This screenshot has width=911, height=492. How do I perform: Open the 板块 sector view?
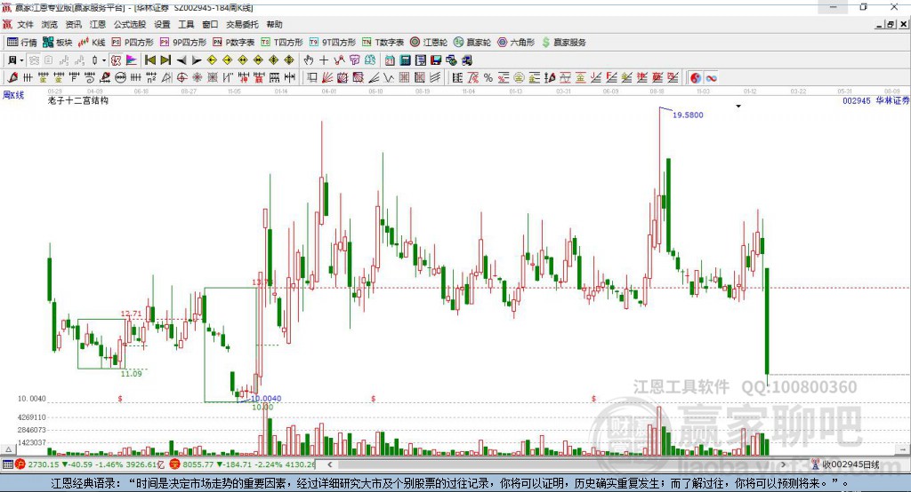(x=58, y=43)
